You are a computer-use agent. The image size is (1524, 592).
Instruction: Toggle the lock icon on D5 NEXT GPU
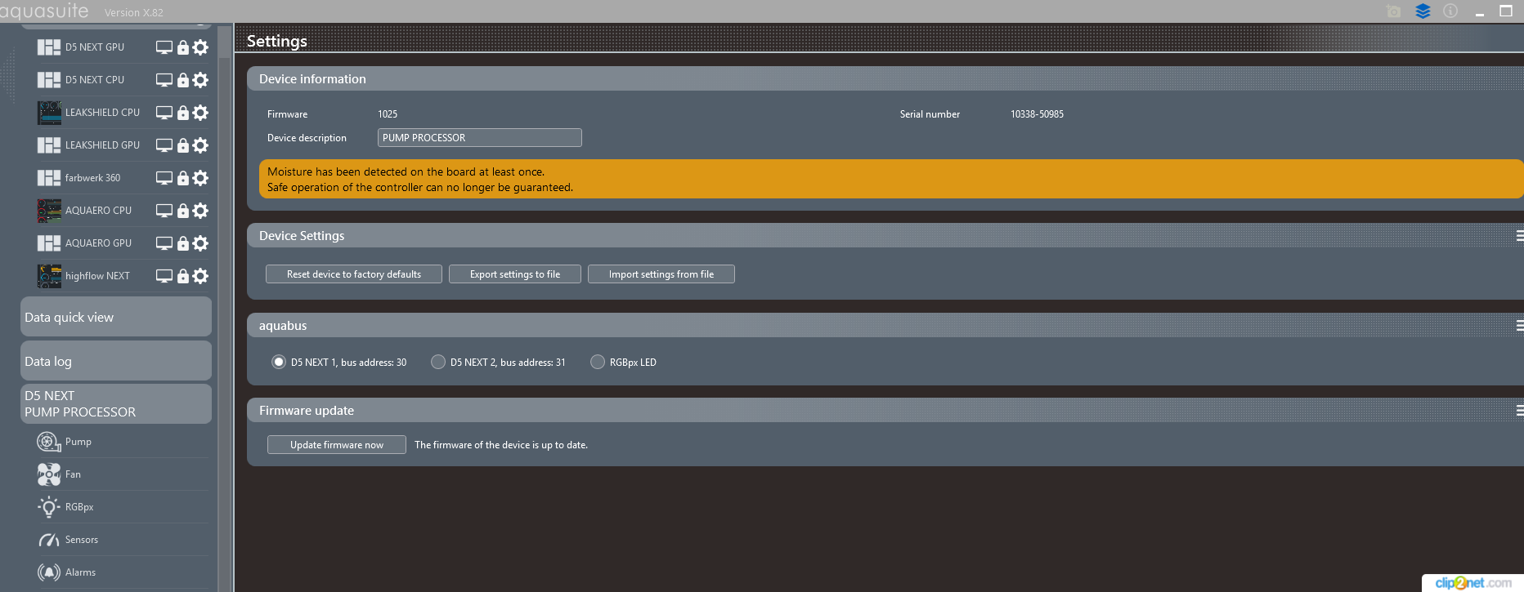tap(183, 47)
